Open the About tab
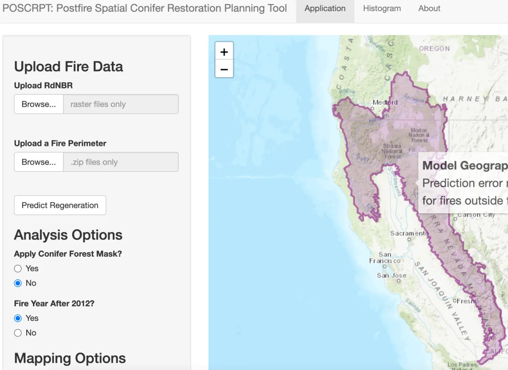The height and width of the screenshot is (370, 508). click(429, 8)
